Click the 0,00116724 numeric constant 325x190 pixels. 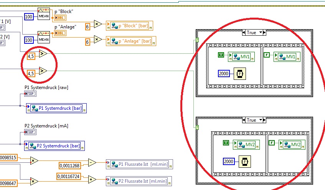point(68,177)
